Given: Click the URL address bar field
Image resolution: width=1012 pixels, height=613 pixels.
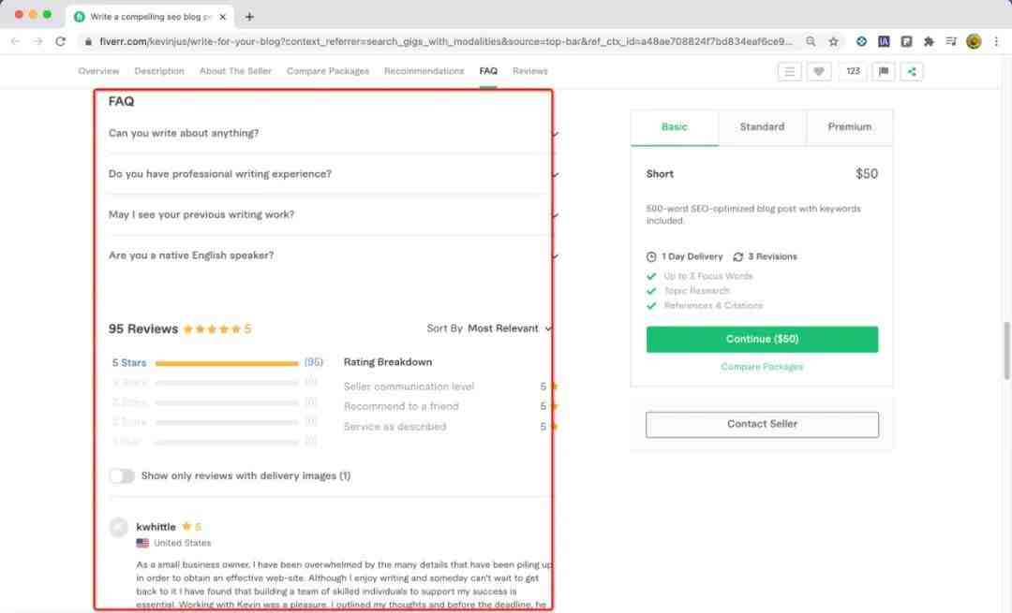Looking at the screenshot, I should point(440,41).
